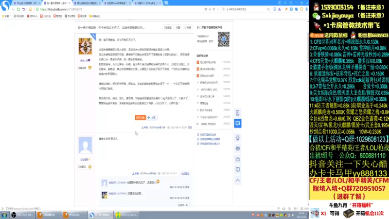Click the middle button in the thread title bar

pyautogui.click(x=178, y=28)
